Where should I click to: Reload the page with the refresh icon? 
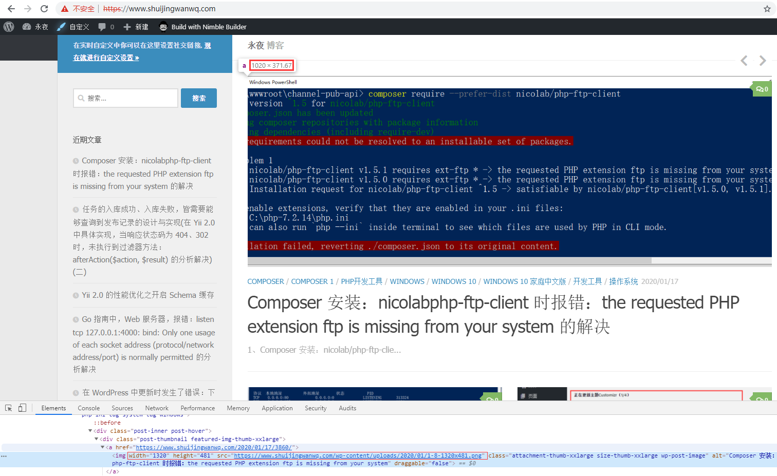tap(44, 9)
